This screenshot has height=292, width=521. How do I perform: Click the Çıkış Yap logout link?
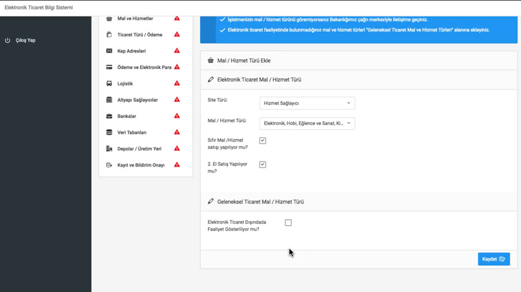point(25,40)
